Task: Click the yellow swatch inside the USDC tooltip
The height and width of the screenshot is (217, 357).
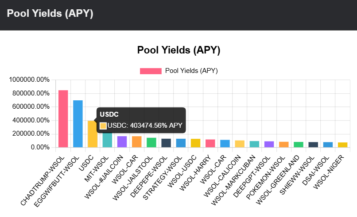Action: pyautogui.click(x=103, y=126)
